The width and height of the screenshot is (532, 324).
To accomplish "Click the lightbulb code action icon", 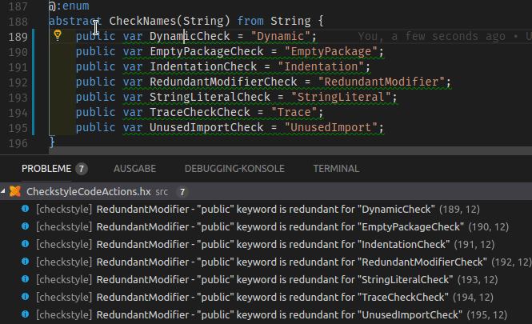I will coord(58,36).
